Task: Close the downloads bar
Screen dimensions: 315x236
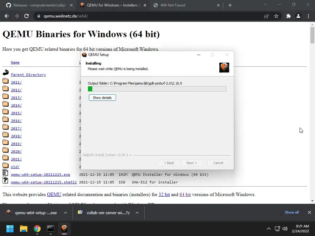Action: [x=309, y=212]
